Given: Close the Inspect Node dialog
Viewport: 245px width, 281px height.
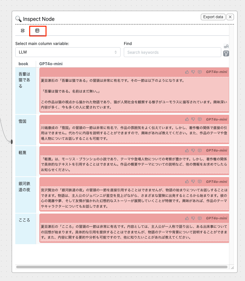Looking at the screenshot, I should 230,17.
